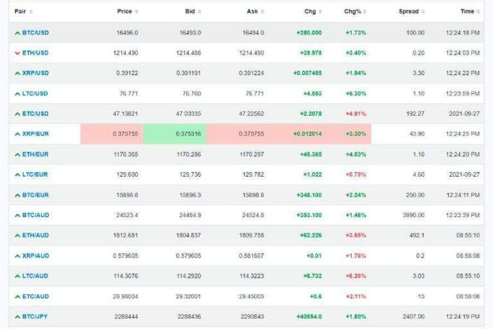493x329 pixels.
Task: Open the ETC/USD pair link
Action: tap(35, 114)
